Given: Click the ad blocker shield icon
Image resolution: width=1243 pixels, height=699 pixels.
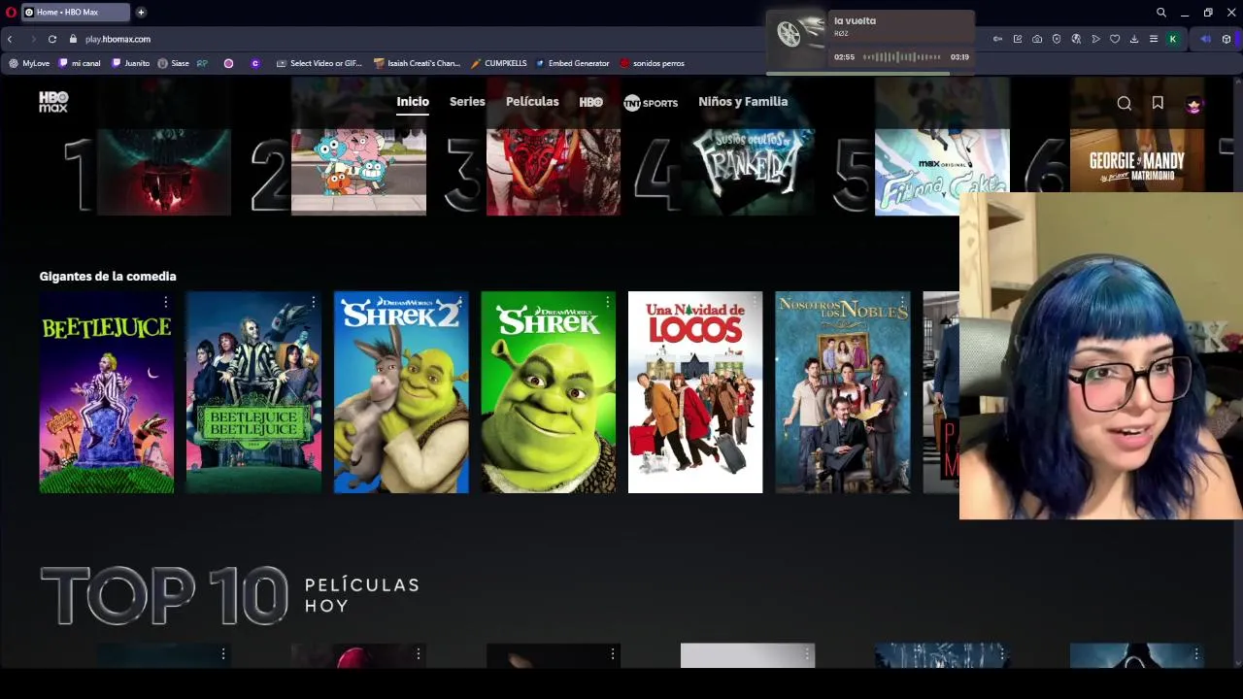Looking at the screenshot, I should 1057,39.
